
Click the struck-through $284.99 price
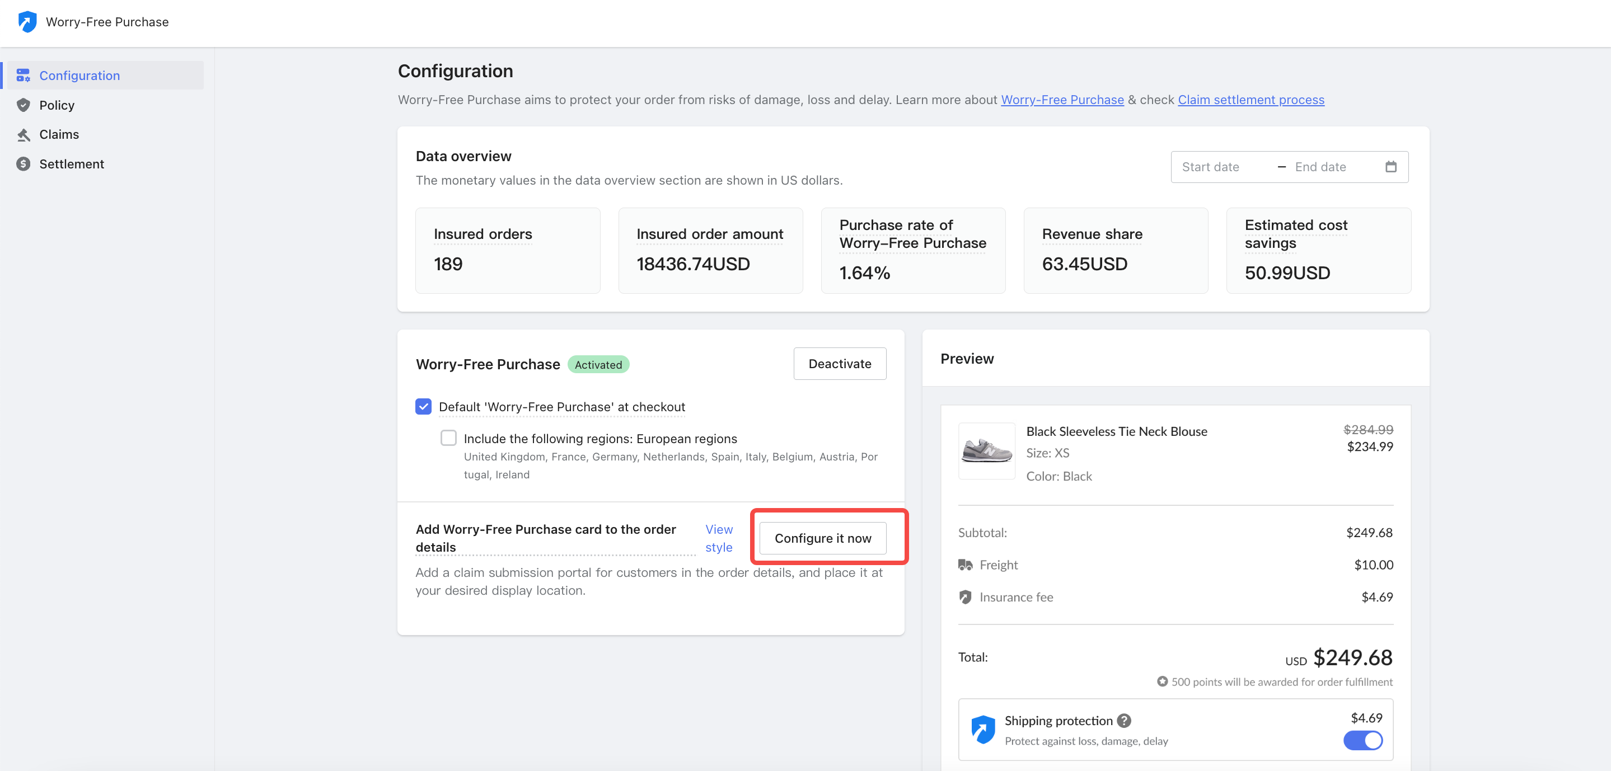click(x=1369, y=430)
